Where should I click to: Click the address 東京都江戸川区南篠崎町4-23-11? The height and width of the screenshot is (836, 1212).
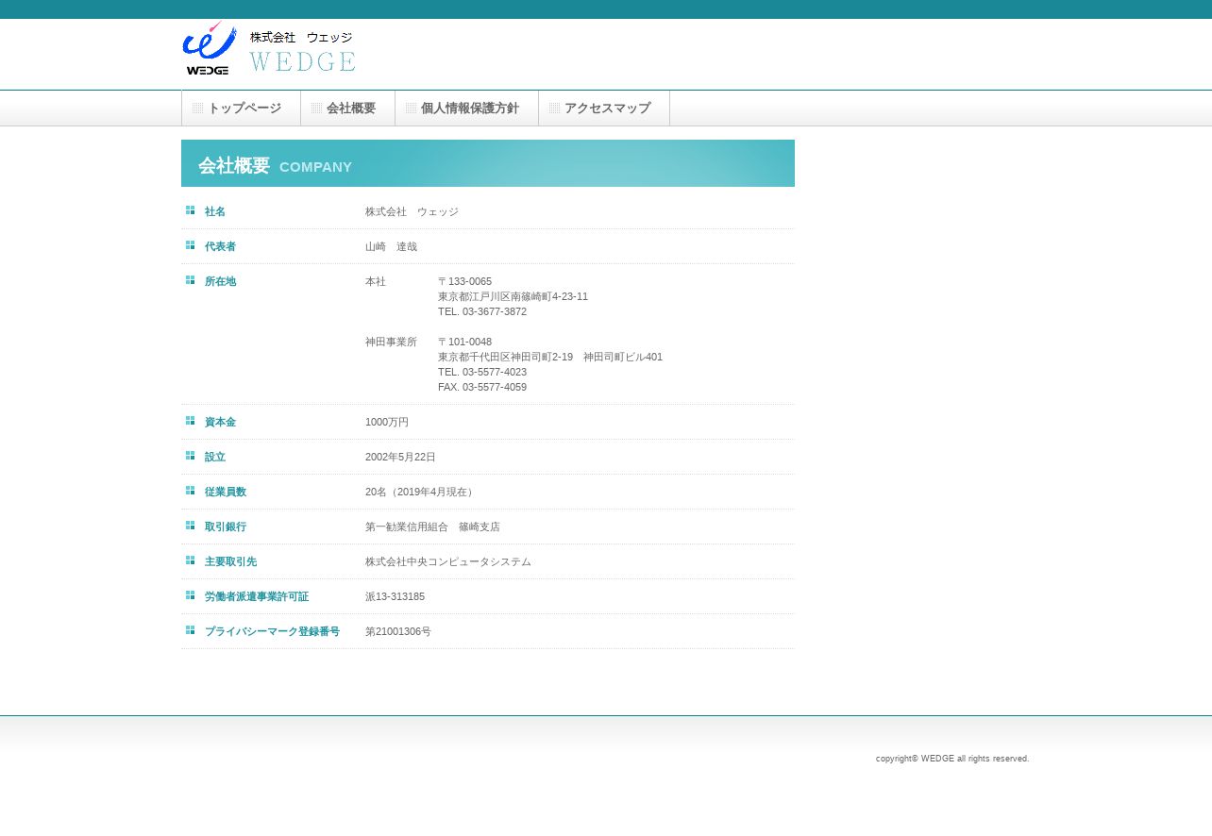tap(513, 296)
